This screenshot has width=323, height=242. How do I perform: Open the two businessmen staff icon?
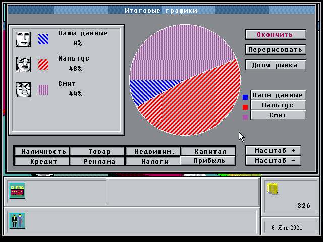[17, 221]
